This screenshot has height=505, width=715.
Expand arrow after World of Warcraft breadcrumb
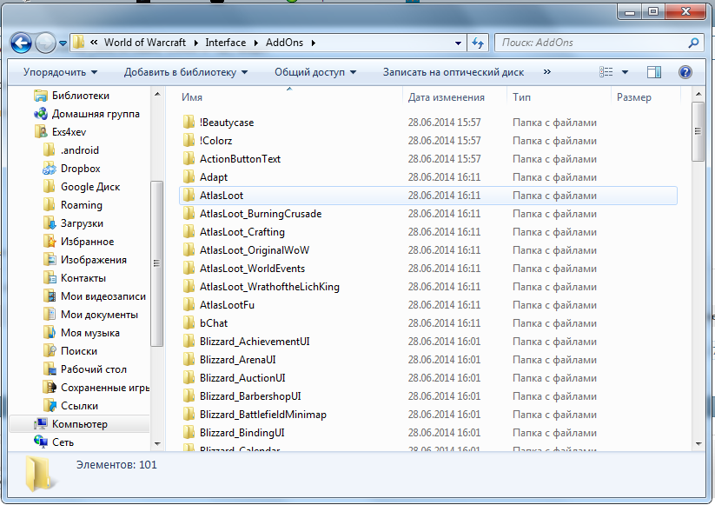[195, 43]
